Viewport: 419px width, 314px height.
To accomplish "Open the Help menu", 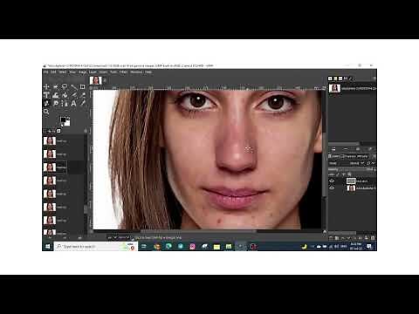I will coord(148,72).
